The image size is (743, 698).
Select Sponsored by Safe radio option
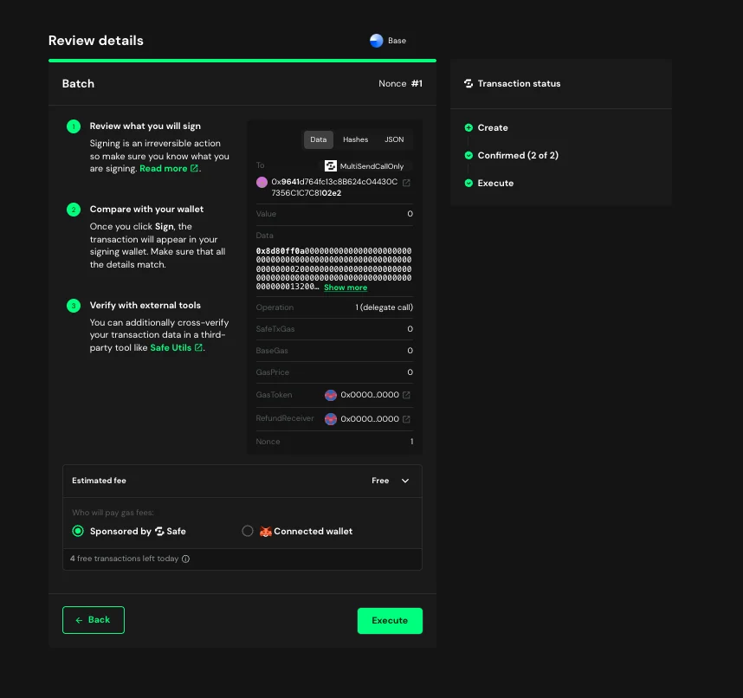tap(78, 531)
